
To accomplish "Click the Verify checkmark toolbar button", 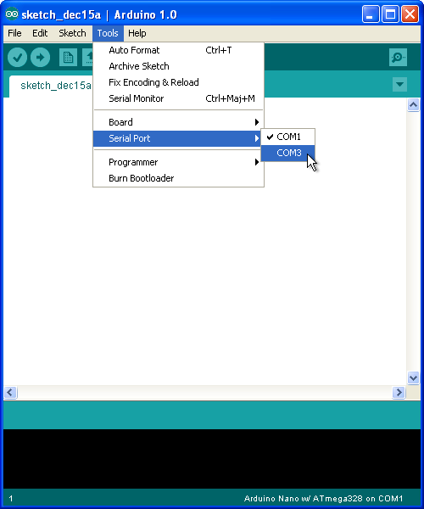I will pyautogui.click(x=17, y=58).
